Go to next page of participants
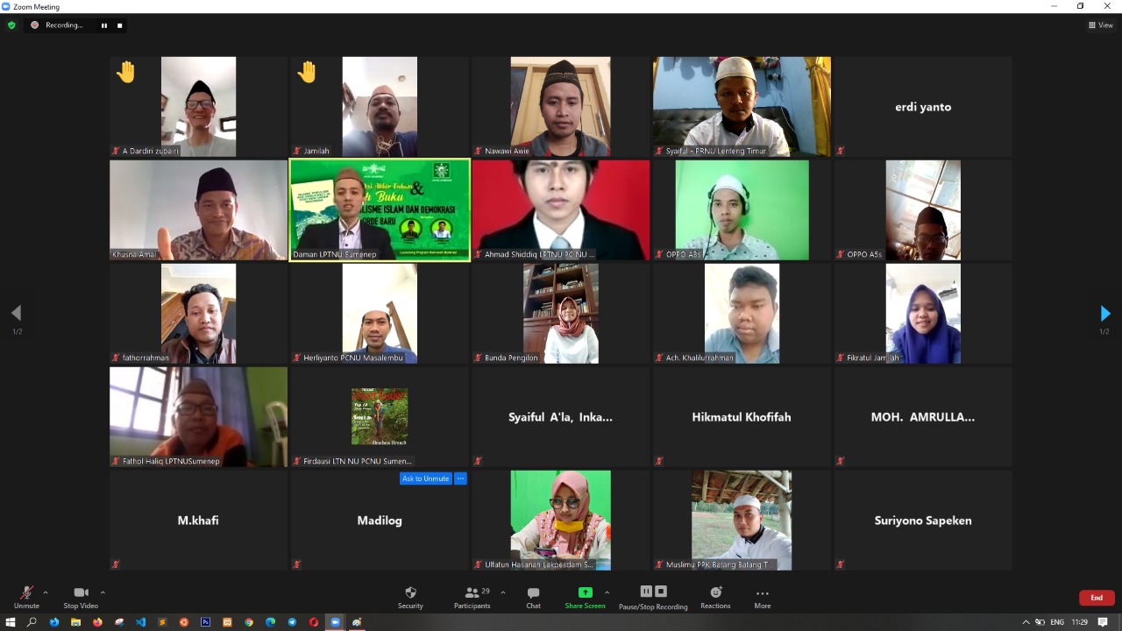Screen dimensions: 1122x631 click(1104, 314)
